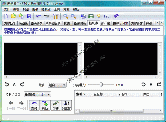
Task: Open the purple help book icon
Action: 116,16
